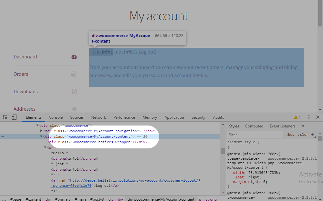Click DOM tree scrollbar down arrow
Image resolution: width=323 pixels, height=201 pixels.
[223, 192]
